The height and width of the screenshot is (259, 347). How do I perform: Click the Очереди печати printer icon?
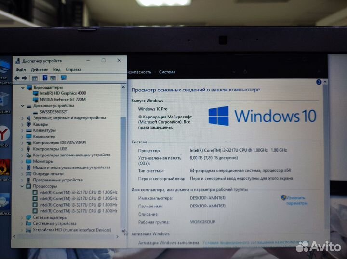coord(28,174)
